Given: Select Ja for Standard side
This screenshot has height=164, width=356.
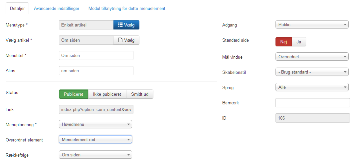Looking at the screenshot, I should tap(299, 42).
